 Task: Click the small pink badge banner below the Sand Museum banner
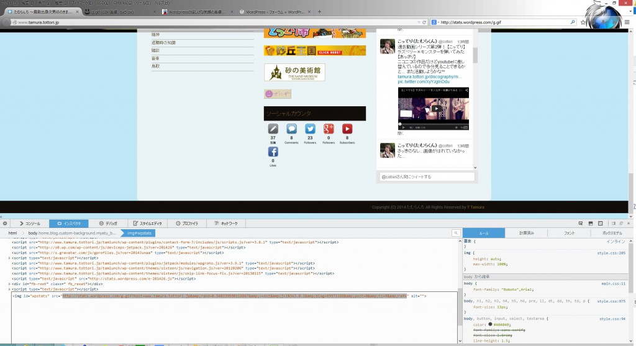click(x=278, y=94)
